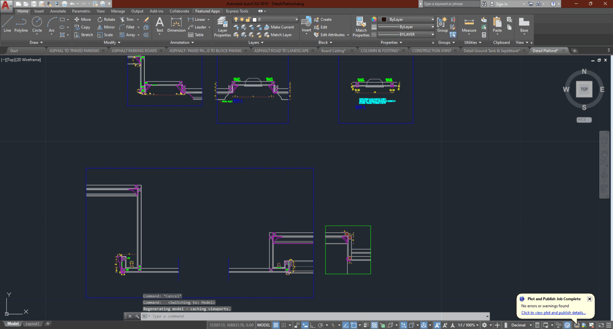The height and width of the screenshot is (329, 613).
Task: Select the Match Properties tool
Action: (x=360, y=27)
